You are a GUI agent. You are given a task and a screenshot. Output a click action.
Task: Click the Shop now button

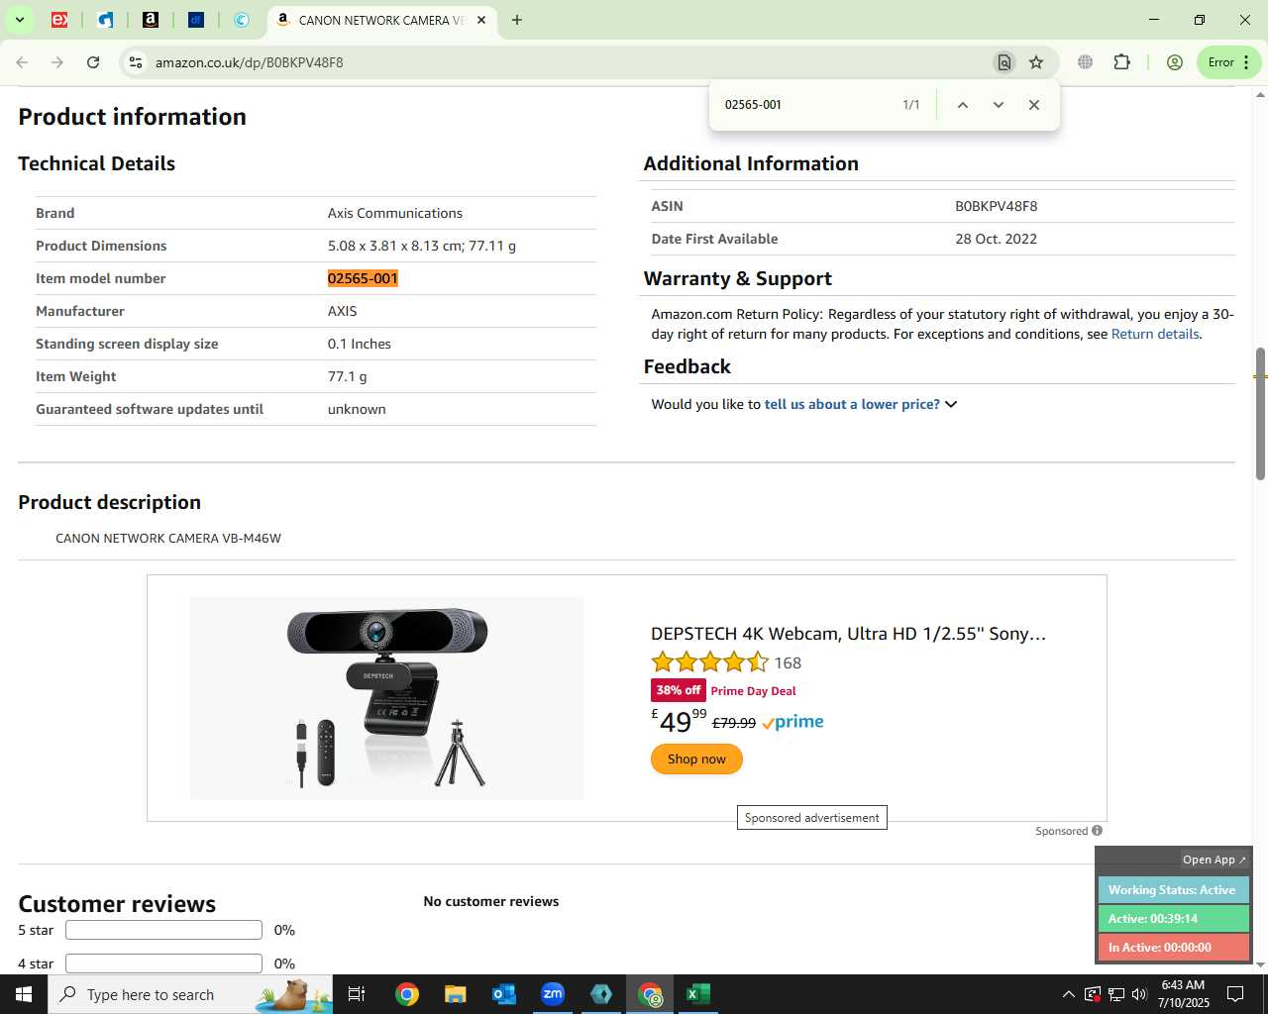tap(696, 760)
